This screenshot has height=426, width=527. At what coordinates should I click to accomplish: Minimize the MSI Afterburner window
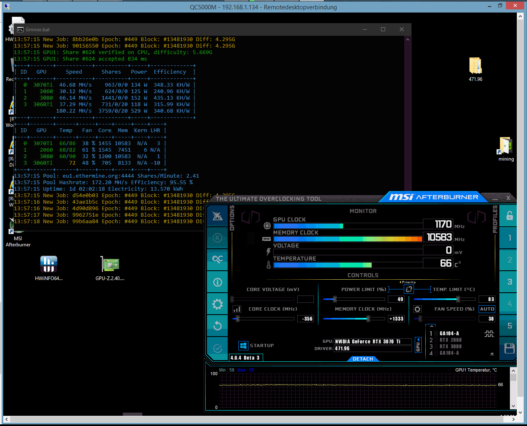pyautogui.click(x=495, y=199)
